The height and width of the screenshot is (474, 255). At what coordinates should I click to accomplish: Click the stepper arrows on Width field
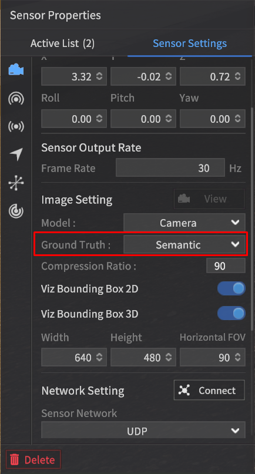point(99,358)
